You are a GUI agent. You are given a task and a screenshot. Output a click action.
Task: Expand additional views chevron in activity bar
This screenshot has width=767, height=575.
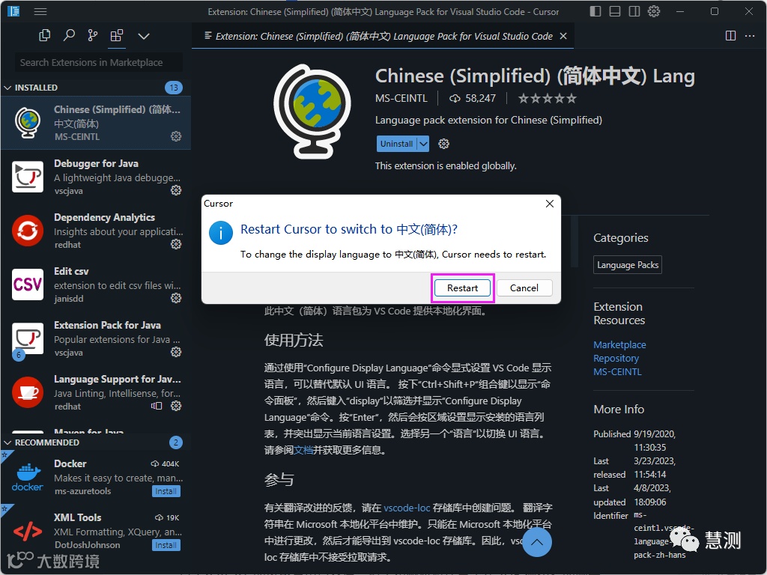(144, 36)
